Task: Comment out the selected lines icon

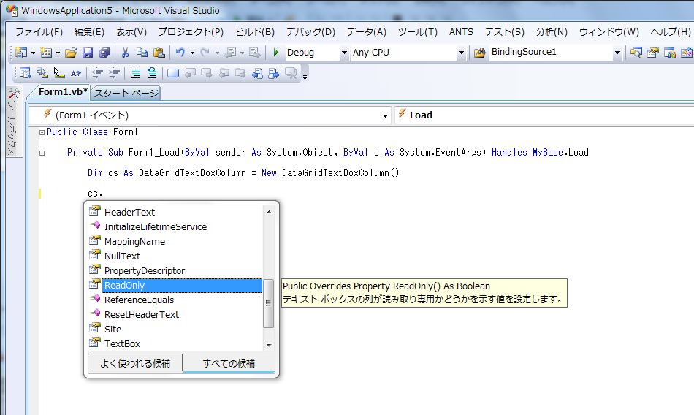Action: (x=135, y=73)
